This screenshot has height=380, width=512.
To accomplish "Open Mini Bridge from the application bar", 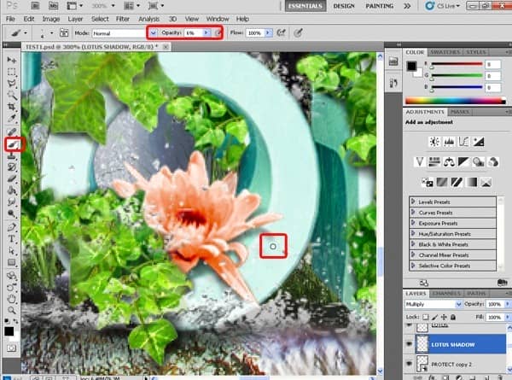I will pyautogui.click(x=53, y=6).
